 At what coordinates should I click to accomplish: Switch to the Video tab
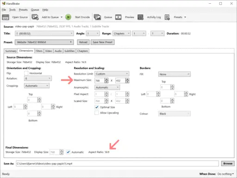[x=49, y=51]
